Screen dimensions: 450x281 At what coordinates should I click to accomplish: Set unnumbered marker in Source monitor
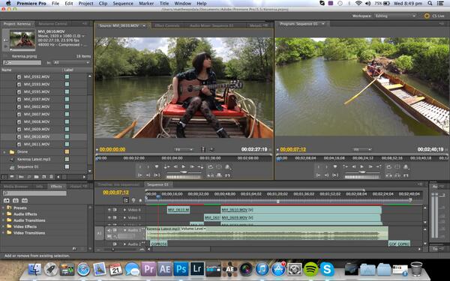pyautogui.click(x=157, y=166)
